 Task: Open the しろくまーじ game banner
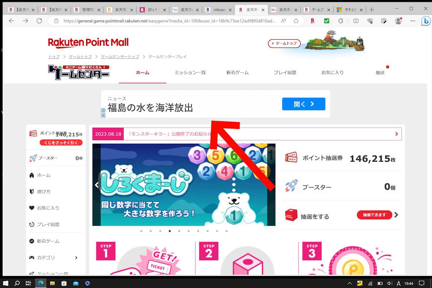pyautogui.click(x=184, y=185)
